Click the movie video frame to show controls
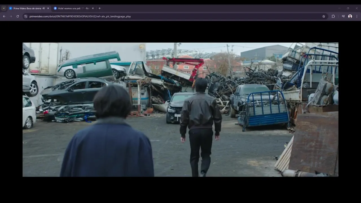Image resolution: width=361 pixels, height=203 pixels. (x=180, y=110)
